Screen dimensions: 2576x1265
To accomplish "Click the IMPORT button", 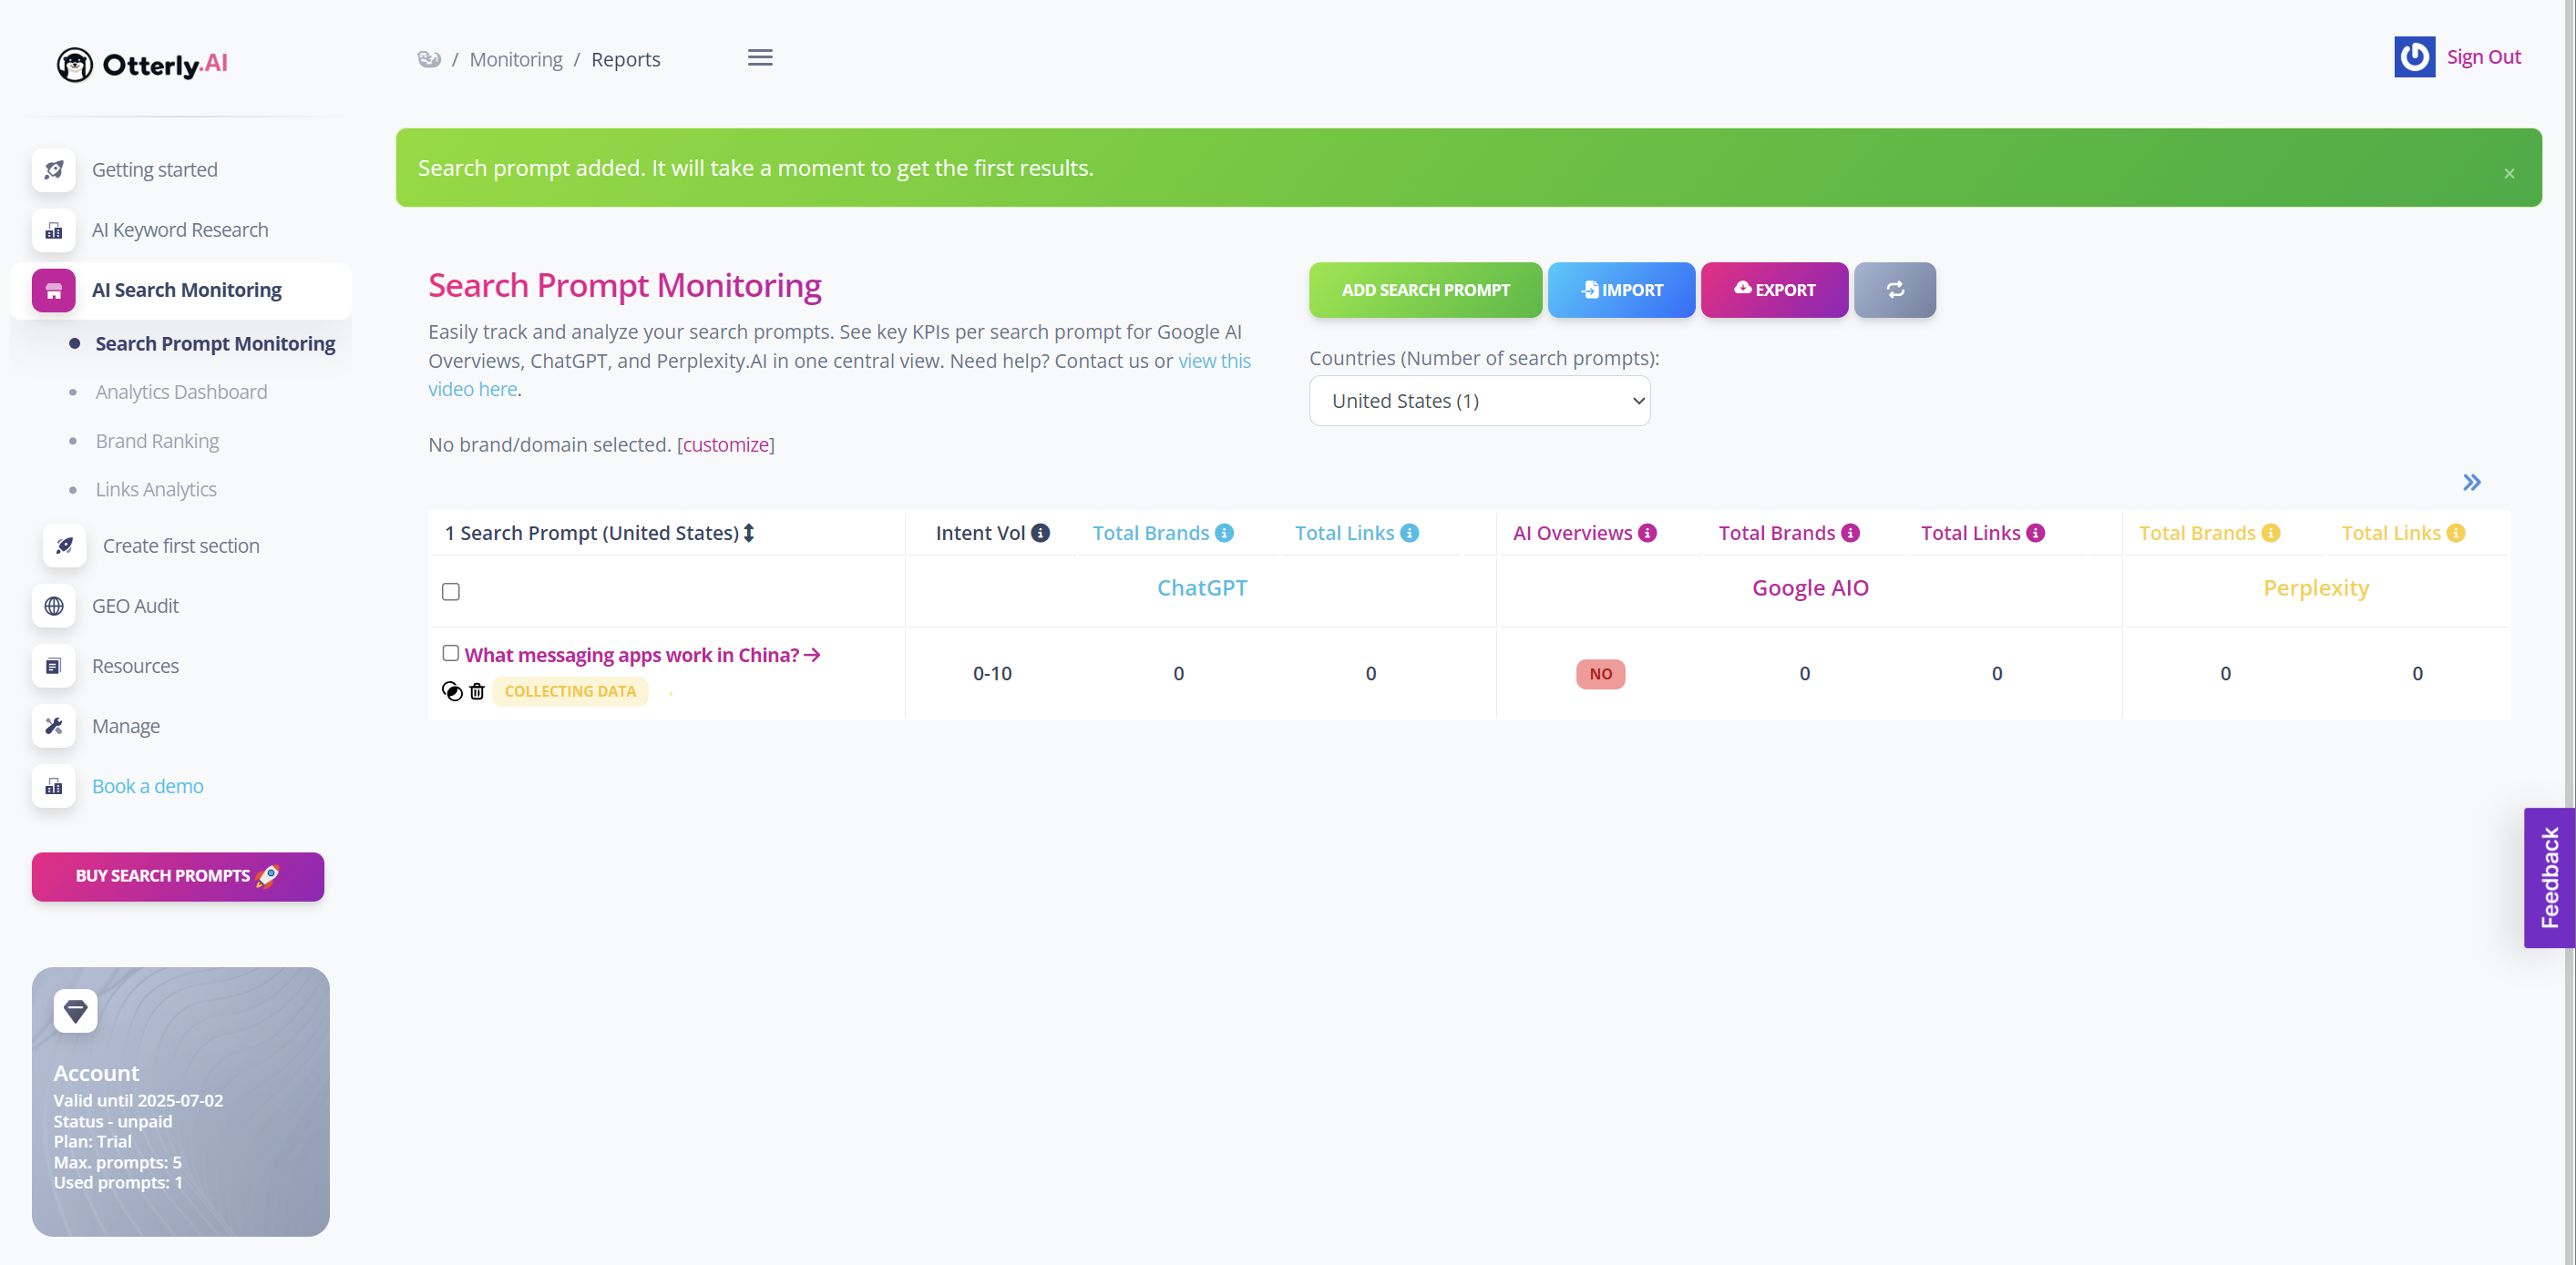I will coord(1621,290).
